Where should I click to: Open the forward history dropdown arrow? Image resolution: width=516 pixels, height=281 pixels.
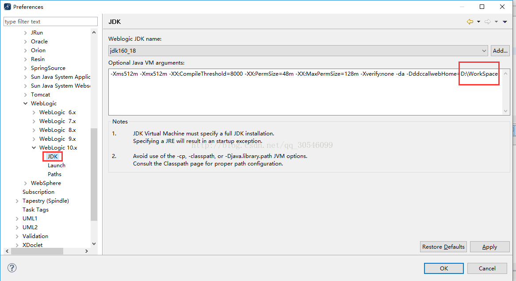click(x=496, y=22)
